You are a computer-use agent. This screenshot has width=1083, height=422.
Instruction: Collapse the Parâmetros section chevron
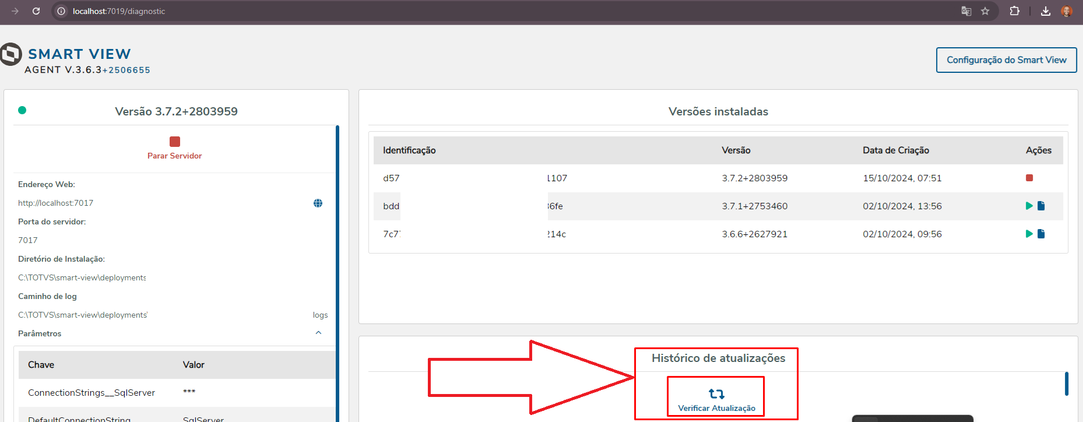pyautogui.click(x=318, y=333)
